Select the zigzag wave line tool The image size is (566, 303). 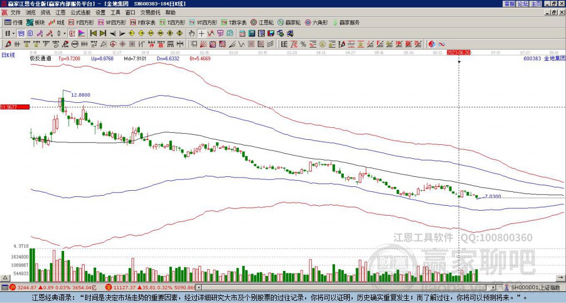pos(242,44)
